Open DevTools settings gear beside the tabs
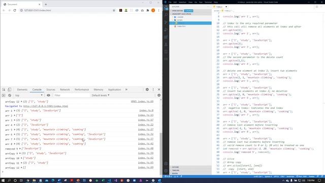The height and width of the screenshot is (183, 325). (x=147, y=89)
